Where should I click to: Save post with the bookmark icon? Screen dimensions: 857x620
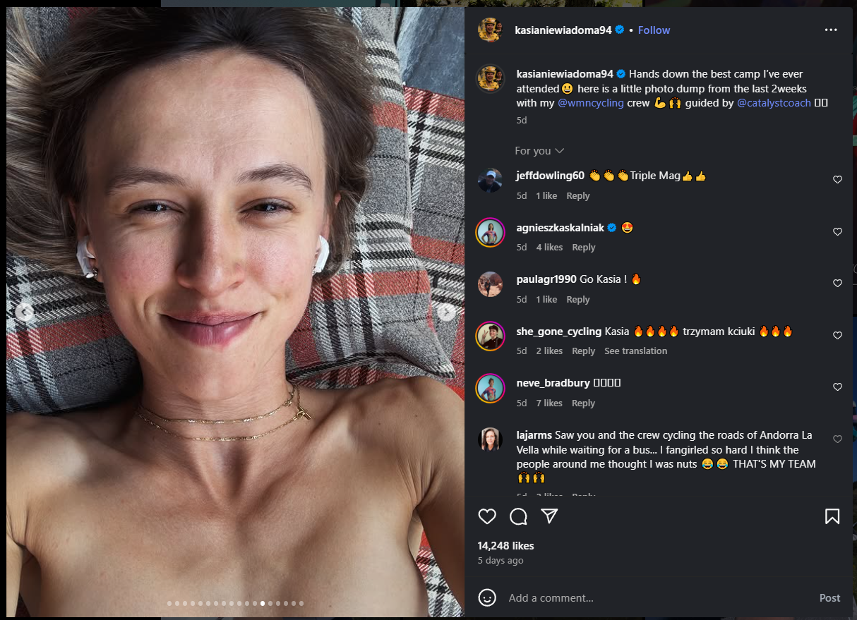(x=832, y=516)
